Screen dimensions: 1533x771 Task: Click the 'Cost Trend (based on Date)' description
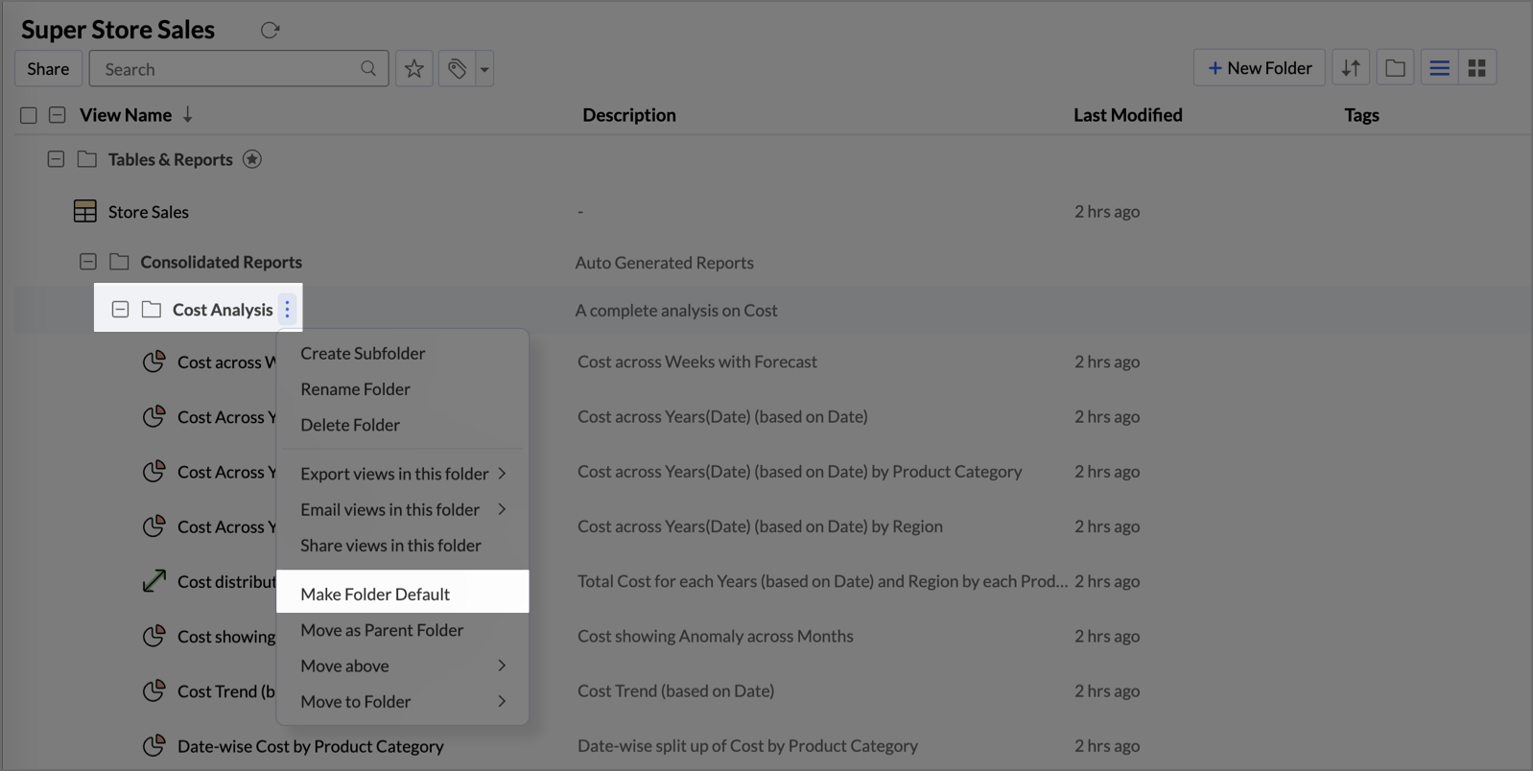pyautogui.click(x=675, y=690)
